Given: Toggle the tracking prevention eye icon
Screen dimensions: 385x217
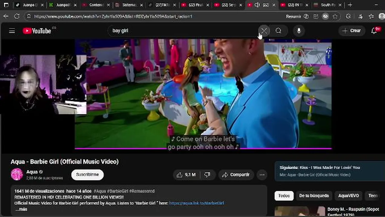Looking at the screenshot, I should tap(325, 17).
